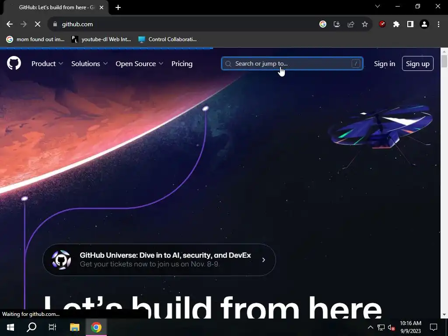Click the scrollbar down arrow
This screenshot has width=448, height=336.
coord(444,315)
